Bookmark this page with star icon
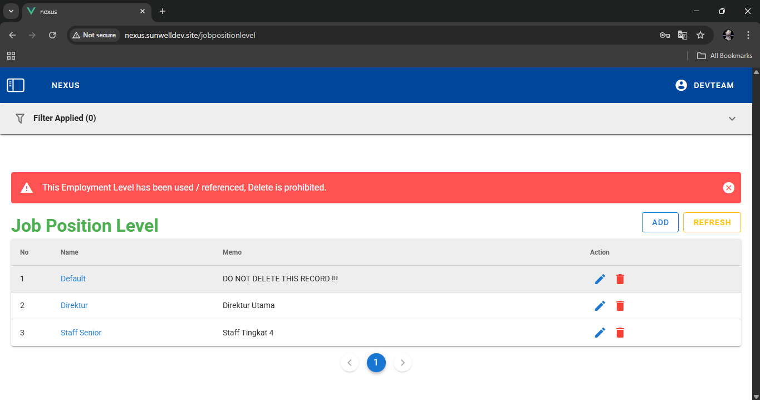760x400 pixels. 700,35
